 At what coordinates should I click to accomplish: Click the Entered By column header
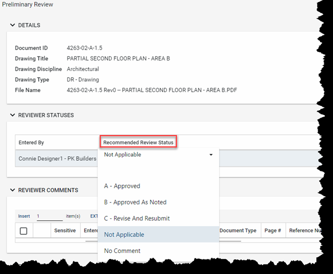(x=31, y=143)
